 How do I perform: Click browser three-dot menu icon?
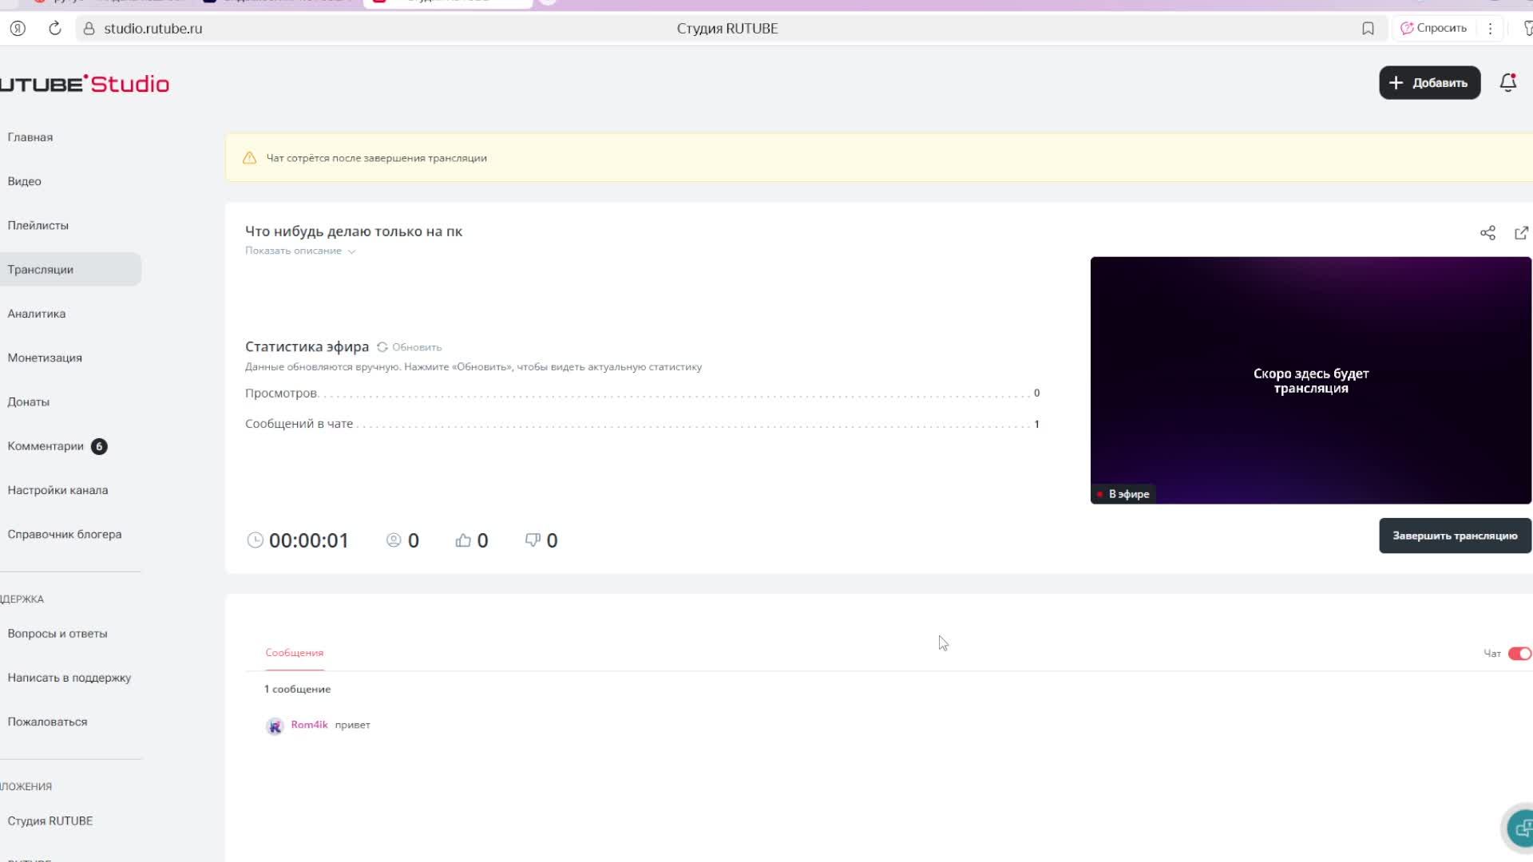click(x=1490, y=29)
